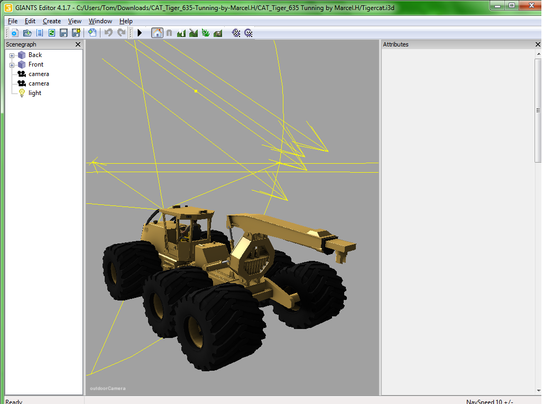Open the Edit menu
543x404 pixels.
[x=30, y=21]
